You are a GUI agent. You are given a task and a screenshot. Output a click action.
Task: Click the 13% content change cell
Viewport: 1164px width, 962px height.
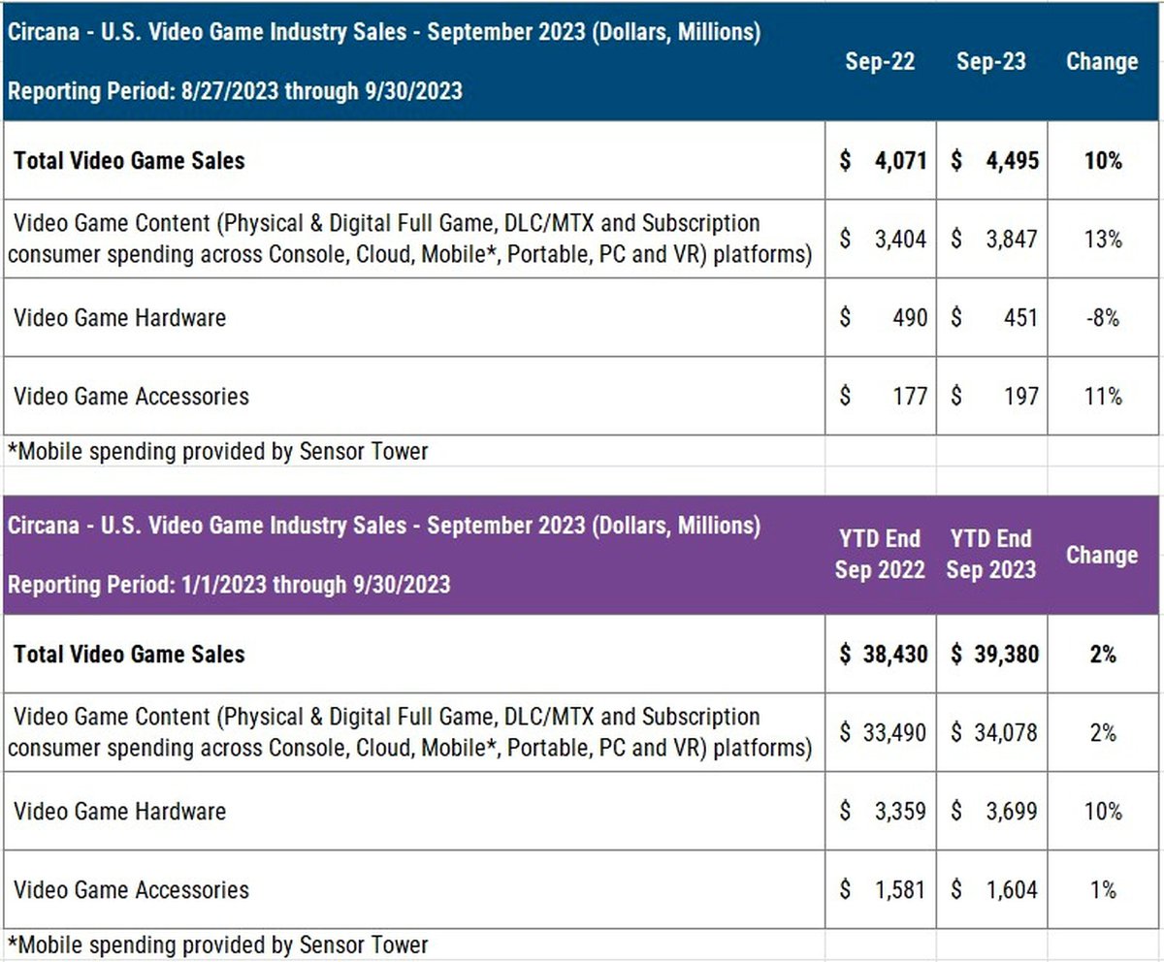tap(1103, 239)
